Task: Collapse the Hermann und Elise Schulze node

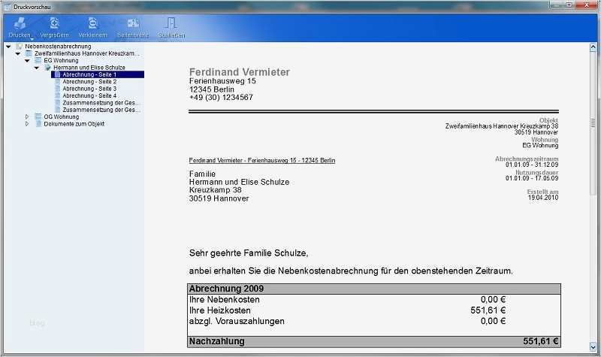Action: pyautogui.click(x=37, y=68)
